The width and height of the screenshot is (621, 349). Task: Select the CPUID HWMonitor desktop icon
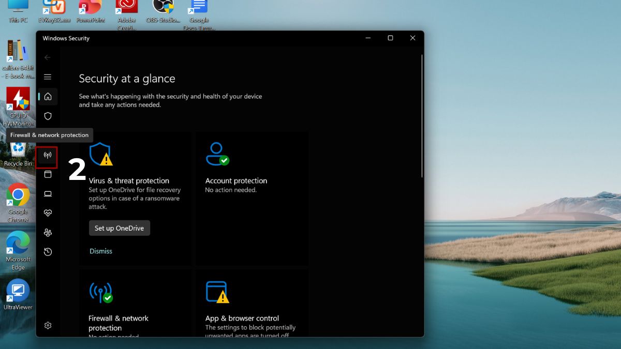(18, 107)
